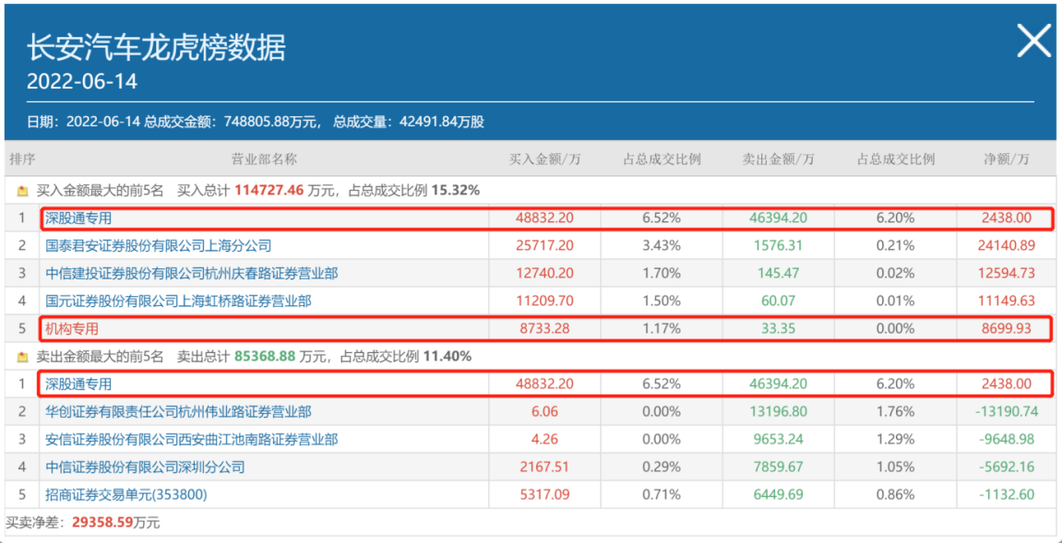Open 招商证券交易单元(353800) link
1062x543 pixels.
pyautogui.click(x=126, y=495)
